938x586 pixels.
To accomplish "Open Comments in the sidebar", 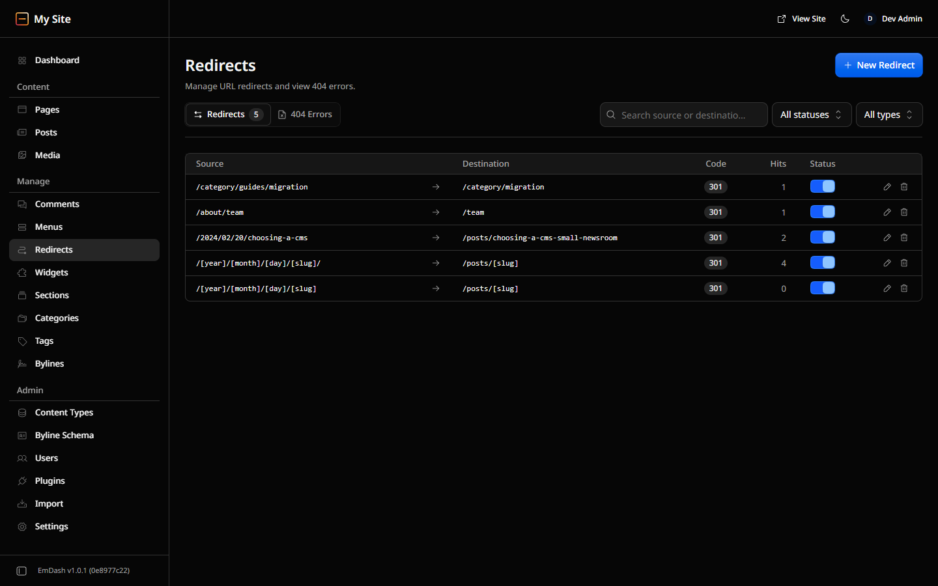I will pos(85,204).
